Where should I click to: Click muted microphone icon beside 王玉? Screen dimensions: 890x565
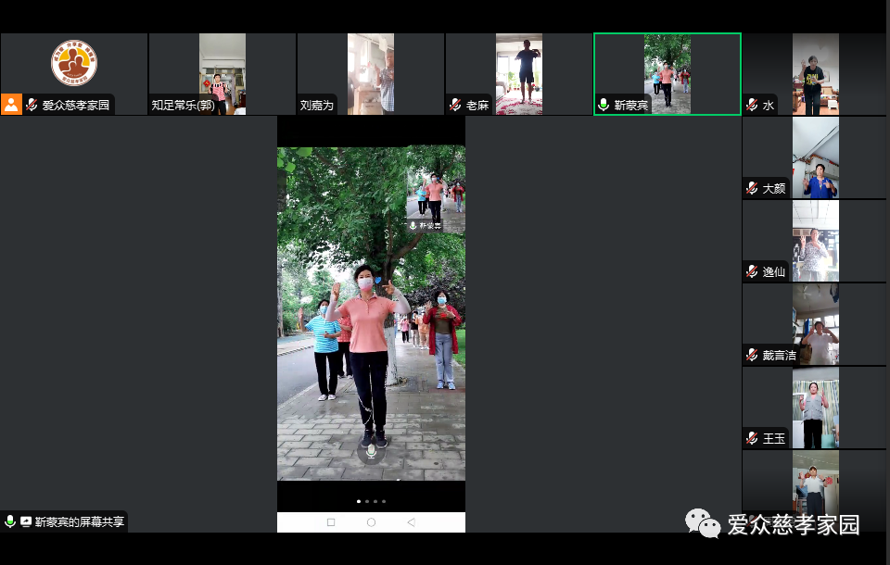pyautogui.click(x=752, y=438)
